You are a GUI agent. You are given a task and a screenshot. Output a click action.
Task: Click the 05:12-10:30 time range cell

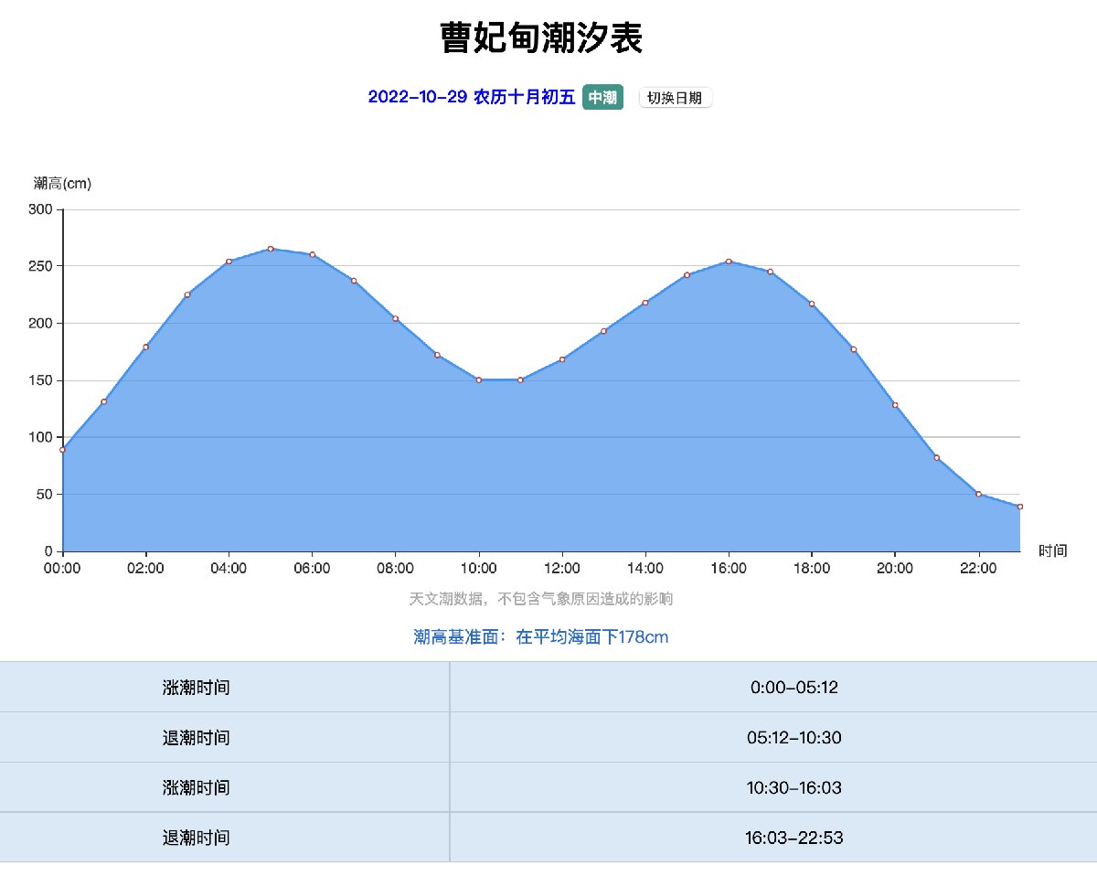pyautogui.click(x=793, y=738)
